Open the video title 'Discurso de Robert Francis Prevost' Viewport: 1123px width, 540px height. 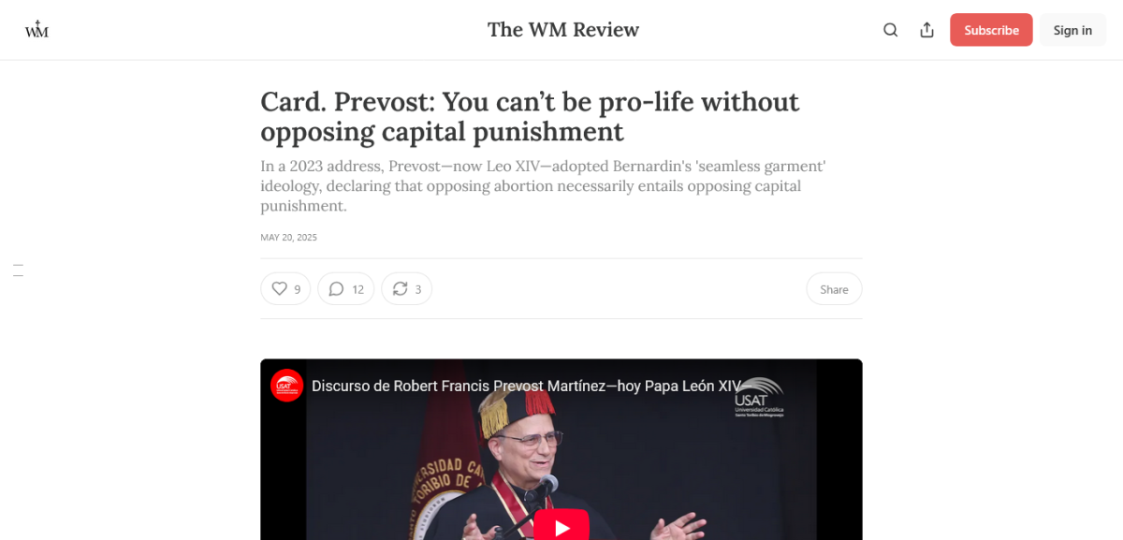pyautogui.click(x=526, y=386)
